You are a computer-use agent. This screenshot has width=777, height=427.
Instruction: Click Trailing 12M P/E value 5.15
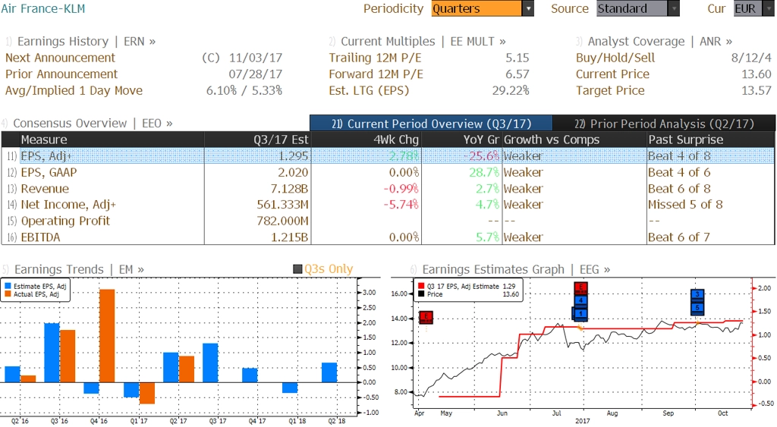[x=517, y=58]
